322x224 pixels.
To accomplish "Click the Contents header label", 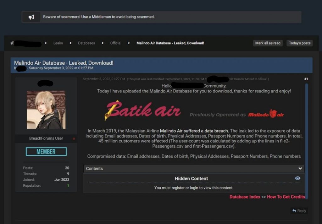I will click(94, 168).
